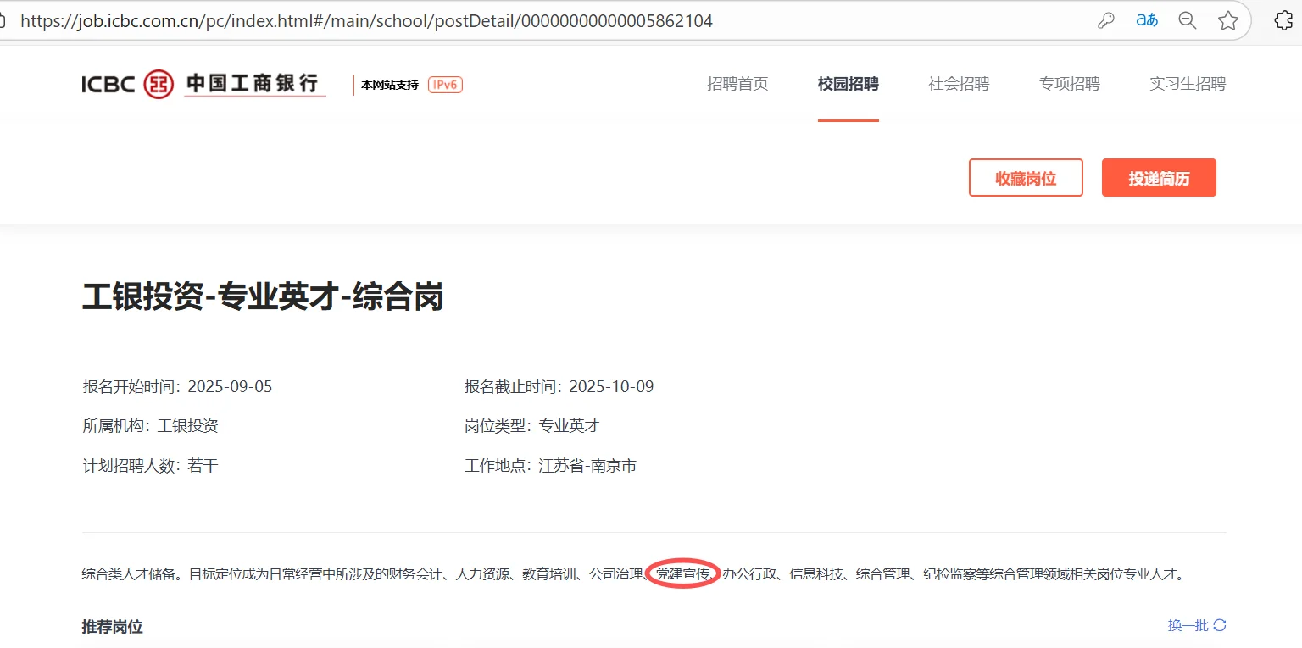This screenshot has width=1302, height=648.
Task: Bookmark this page with the star icon
Action: pos(1228,21)
